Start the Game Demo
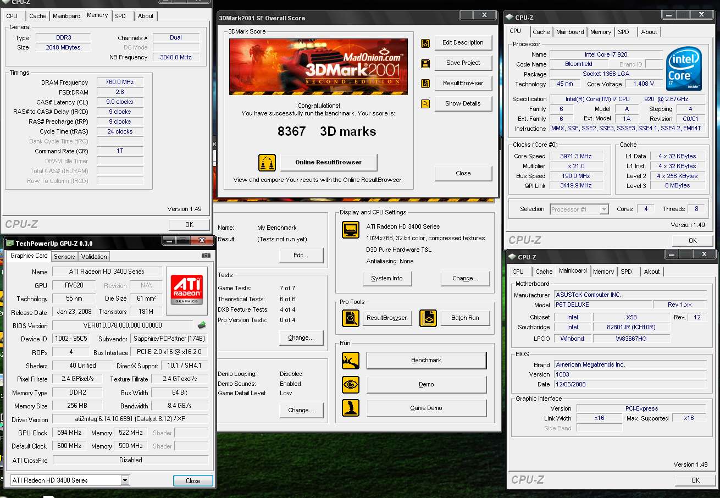Viewport: 720px width, 498px height. [x=427, y=408]
